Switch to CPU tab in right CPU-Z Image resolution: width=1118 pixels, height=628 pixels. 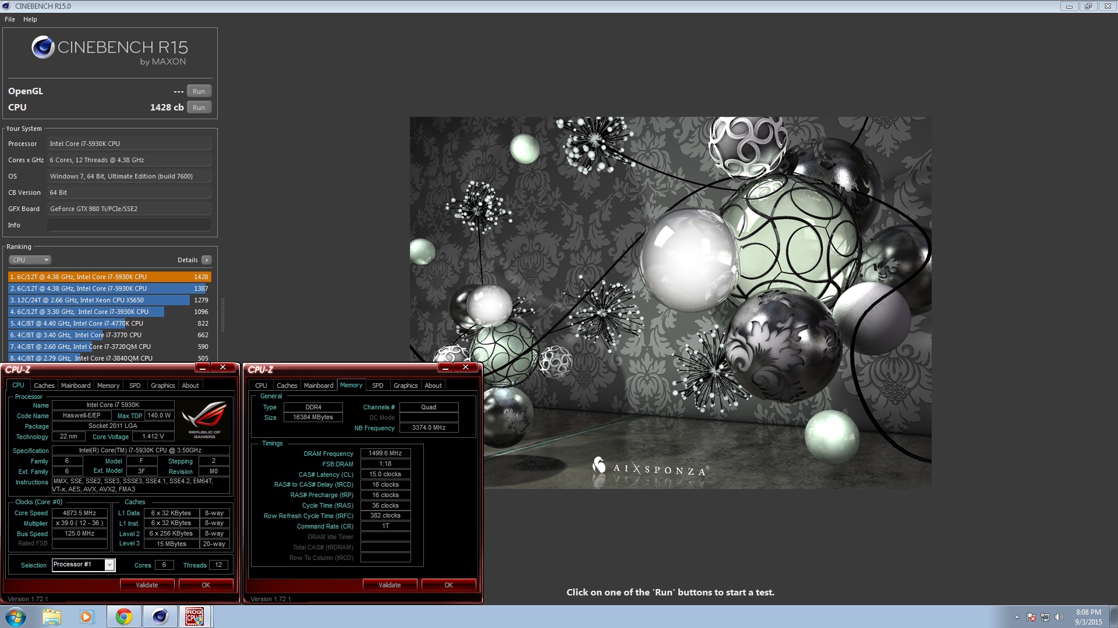click(261, 386)
